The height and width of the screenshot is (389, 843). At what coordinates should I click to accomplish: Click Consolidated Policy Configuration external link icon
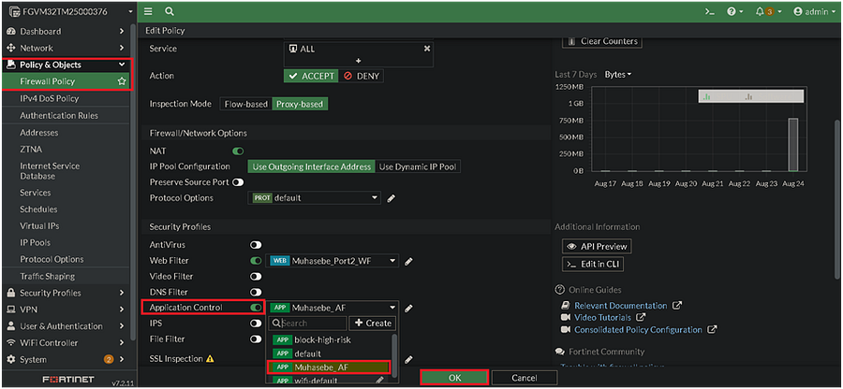click(712, 329)
